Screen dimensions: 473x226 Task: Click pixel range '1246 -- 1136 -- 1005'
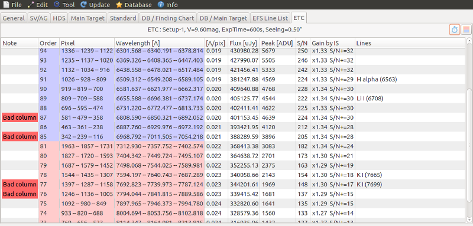click(87, 194)
